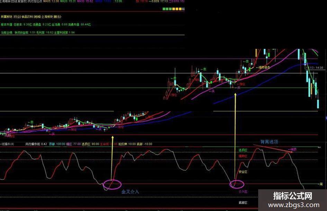Select the 股本市值 row label
The image size is (327, 211).
coord(6,25)
